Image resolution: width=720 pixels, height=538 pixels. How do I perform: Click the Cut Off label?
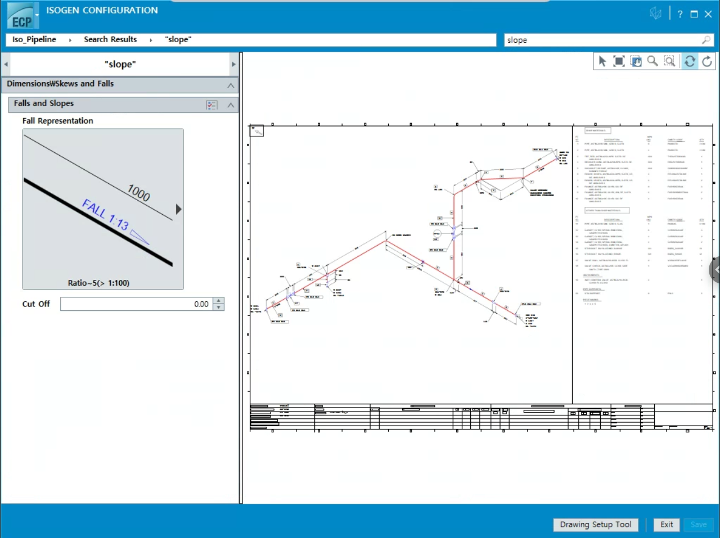pos(36,304)
